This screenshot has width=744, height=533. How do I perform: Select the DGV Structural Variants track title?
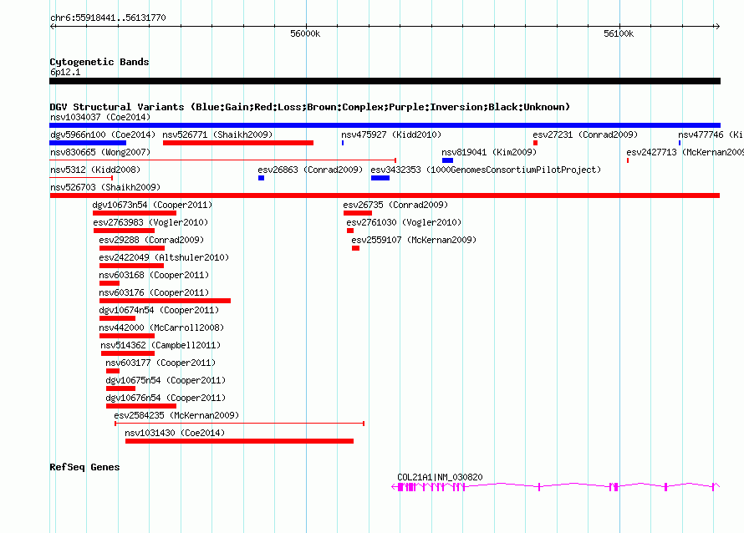pyautogui.click(x=309, y=107)
